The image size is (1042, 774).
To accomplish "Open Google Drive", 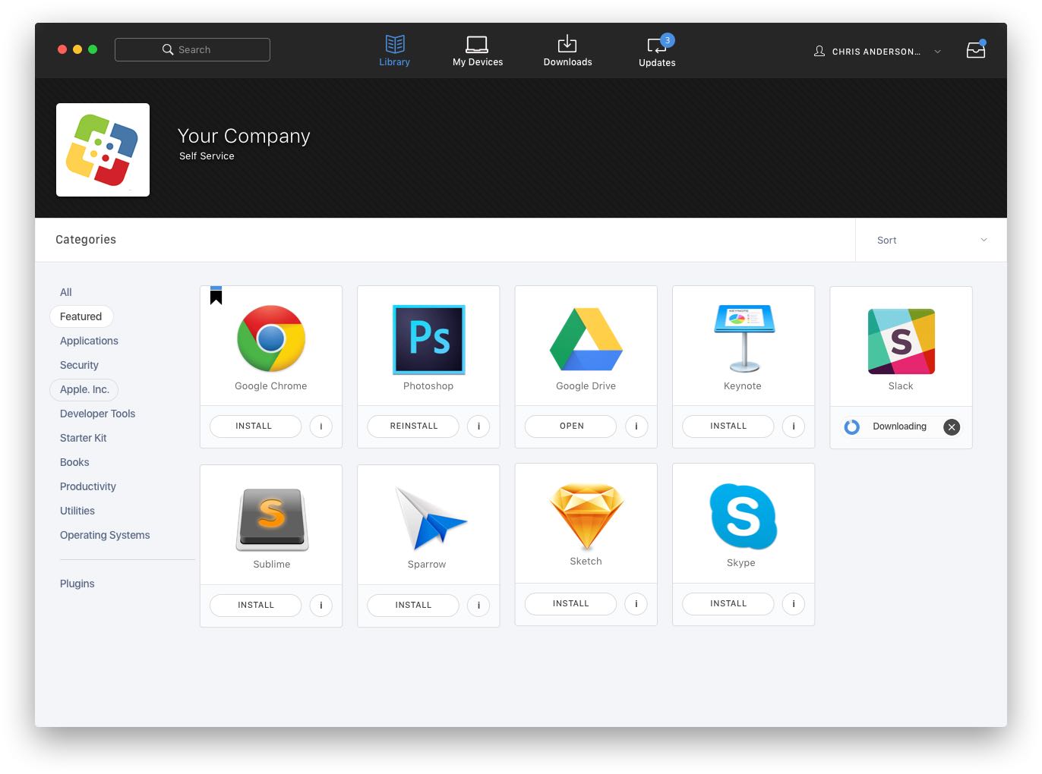I will 571,426.
